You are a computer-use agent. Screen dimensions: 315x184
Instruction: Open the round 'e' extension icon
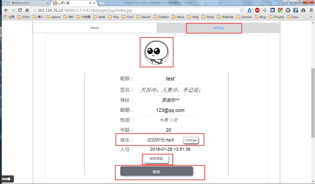(x=288, y=10)
